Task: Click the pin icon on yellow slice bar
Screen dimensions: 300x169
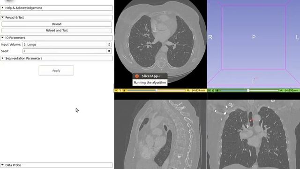Action: 116,90
